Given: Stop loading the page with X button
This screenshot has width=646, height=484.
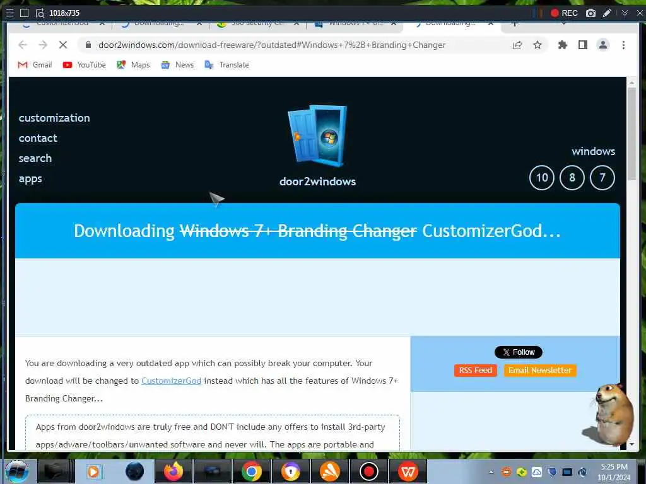Looking at the screenshot, I should pyautogui.click(x=63, y=45).
